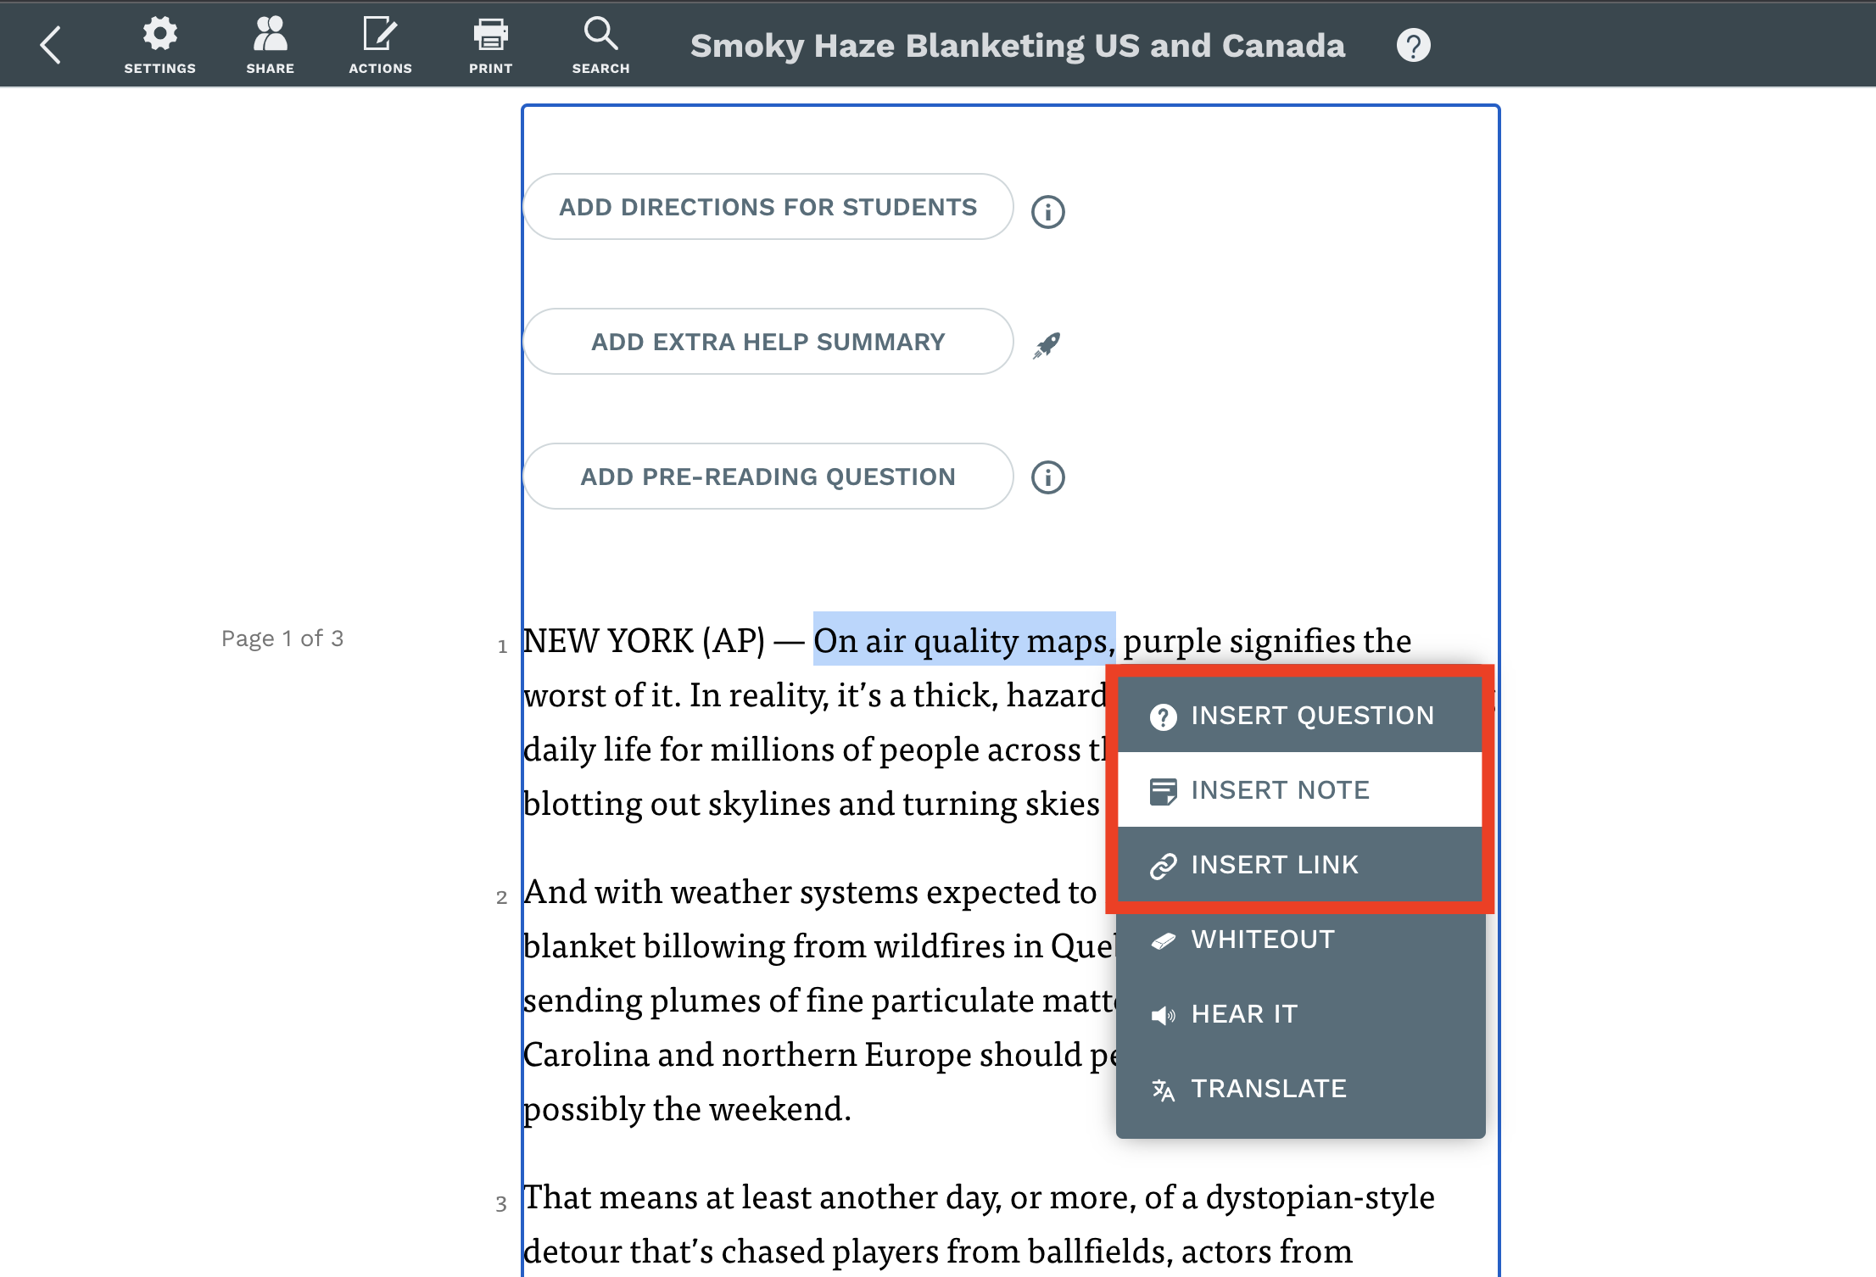Click paragraph number 3 in the left margin
Image resolution: width=1876 pixels, height=1277 pixels.
[501, 1203]
